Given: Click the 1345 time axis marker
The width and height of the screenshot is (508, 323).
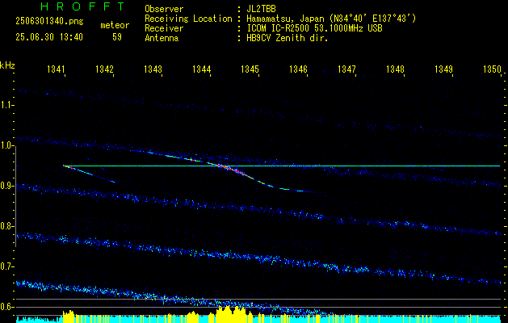Looking at the screenshot, I should tap(250, 69).
